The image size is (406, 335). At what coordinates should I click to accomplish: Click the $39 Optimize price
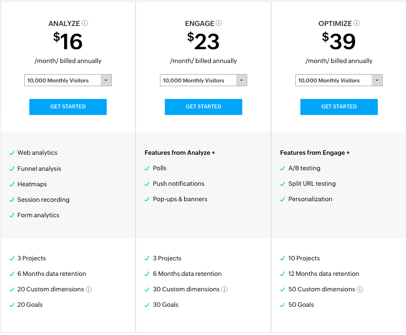pos(339,41)
